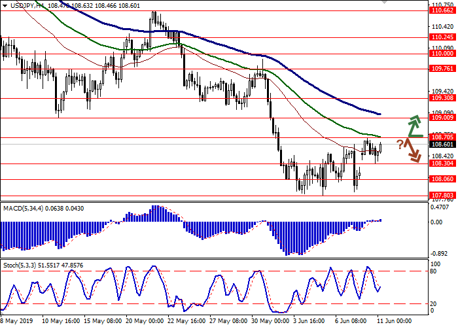
Task: Select the 107.803 support level label
Action: point(442,195)
